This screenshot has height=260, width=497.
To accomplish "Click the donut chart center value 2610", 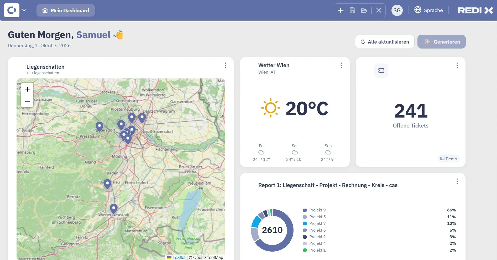I will point(272,230).
